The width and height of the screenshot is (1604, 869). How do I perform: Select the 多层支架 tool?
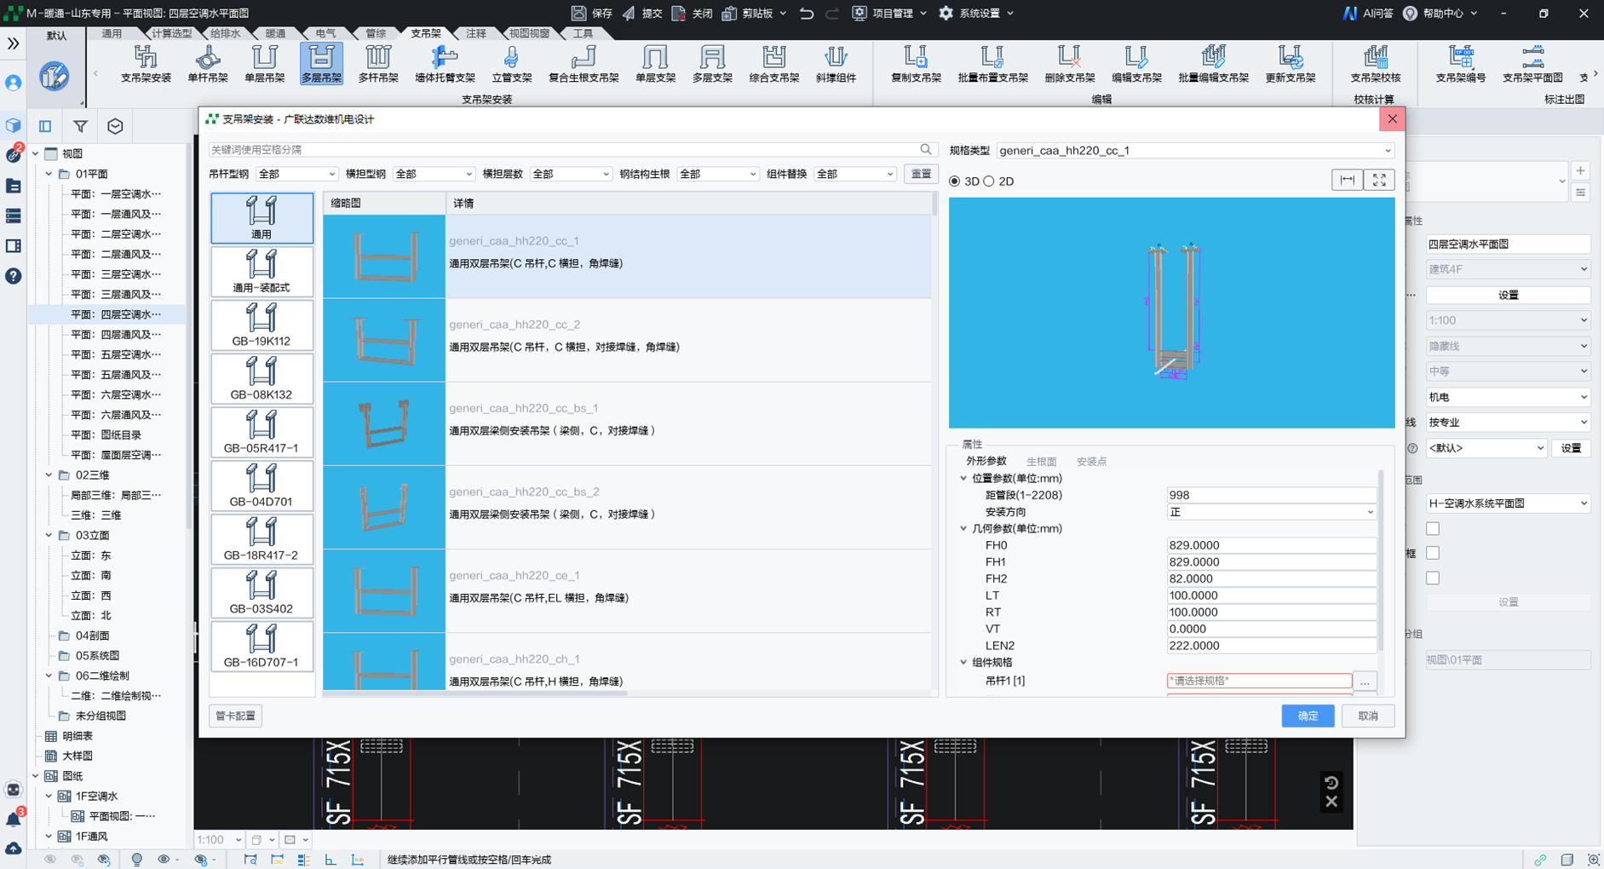712,64
